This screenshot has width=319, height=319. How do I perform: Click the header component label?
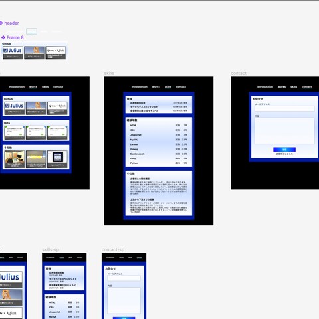[11, 23]
